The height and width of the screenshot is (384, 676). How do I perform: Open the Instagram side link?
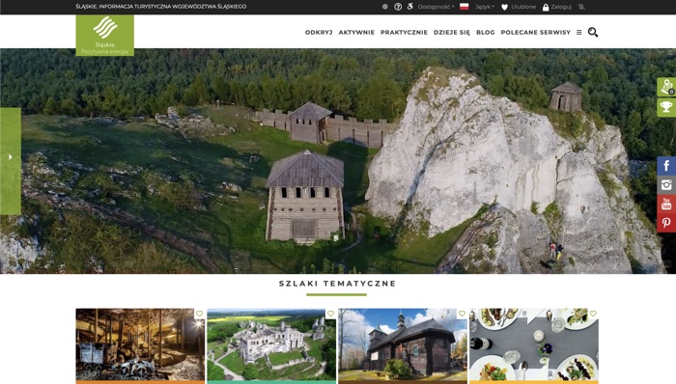666,184
